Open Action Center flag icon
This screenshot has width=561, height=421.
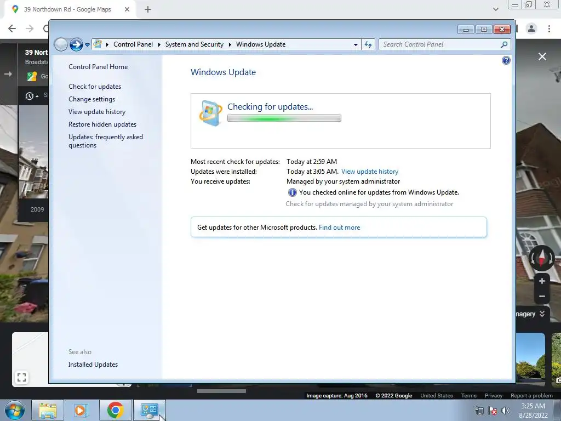pyautogui.click(x=493, y=411)
